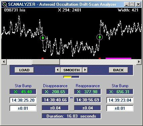Click the ±0.01 field under 14:39:23.04
This screenshot has width=143, height=126.
(x=120, y=108)
